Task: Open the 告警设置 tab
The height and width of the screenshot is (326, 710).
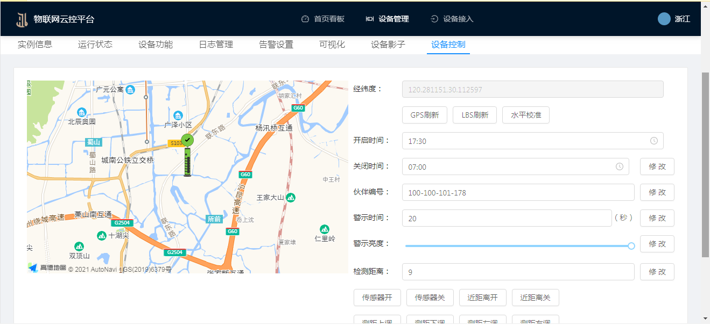Action: point(276,45)
